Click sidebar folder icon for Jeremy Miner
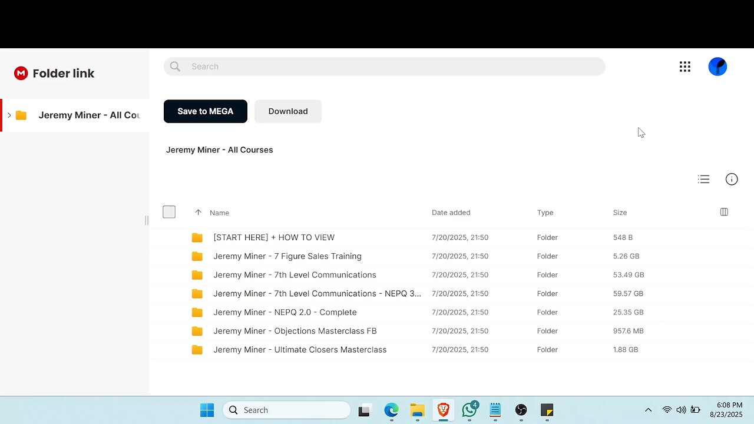754x424 pixels. click(x=21, y=115)
